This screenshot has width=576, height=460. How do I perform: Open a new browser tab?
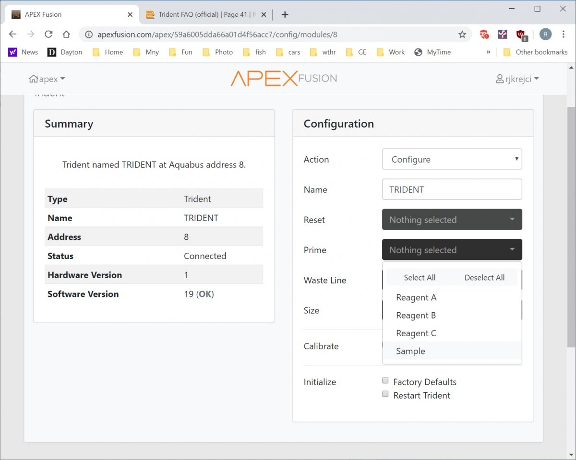[285, 14]
